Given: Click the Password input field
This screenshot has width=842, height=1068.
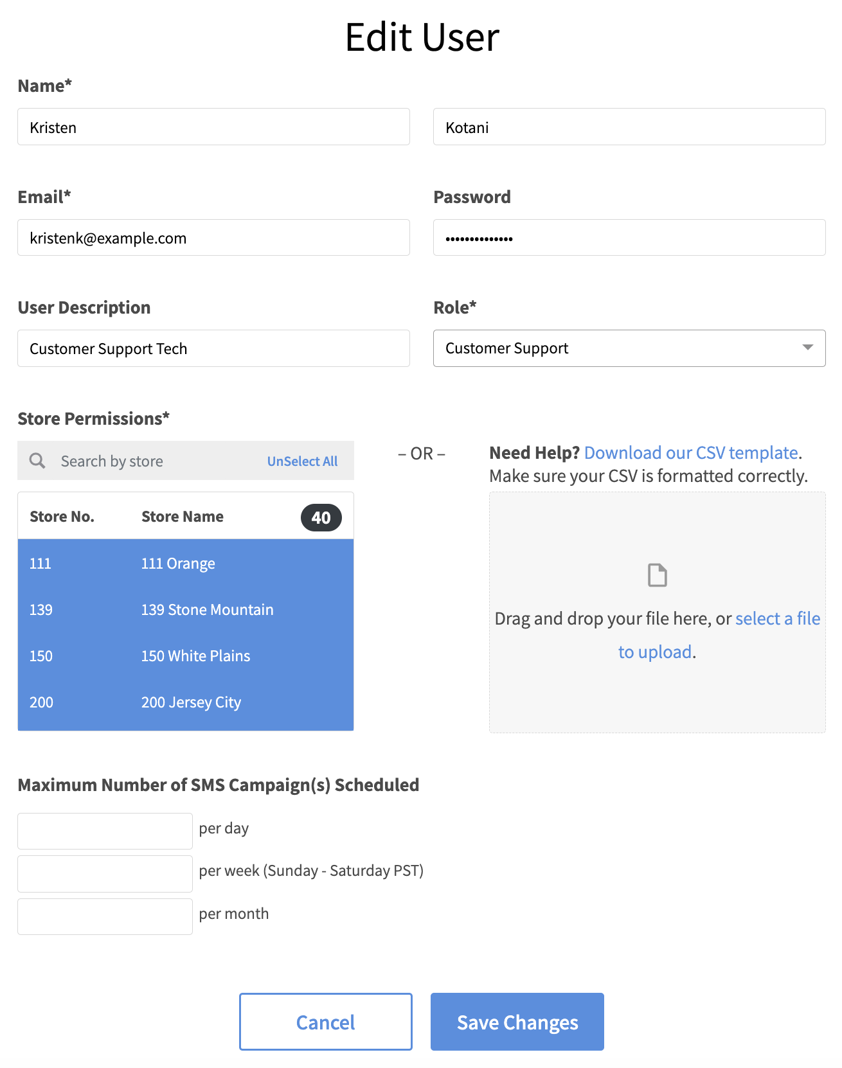Looking at the screenshot, I should (x=629, y=238).
